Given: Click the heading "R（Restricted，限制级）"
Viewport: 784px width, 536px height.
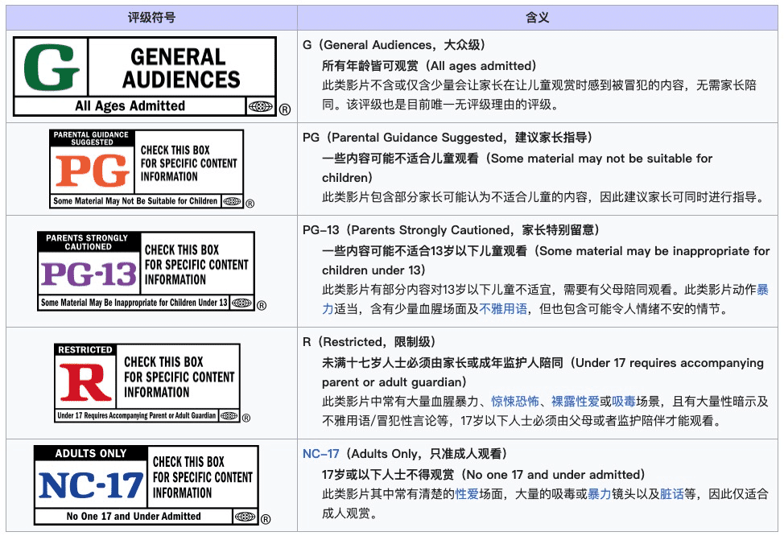Looking at the screenshot, I should click(x=369, y=342).
